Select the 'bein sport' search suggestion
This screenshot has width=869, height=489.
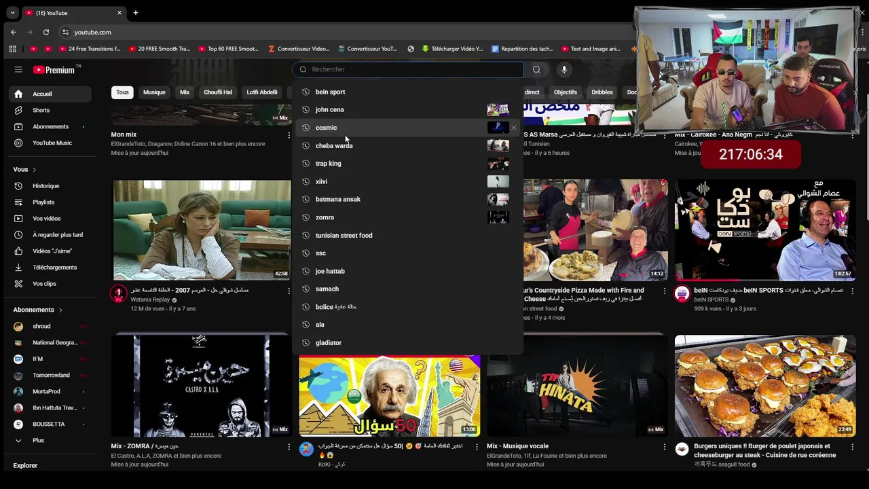click(407, 92)
